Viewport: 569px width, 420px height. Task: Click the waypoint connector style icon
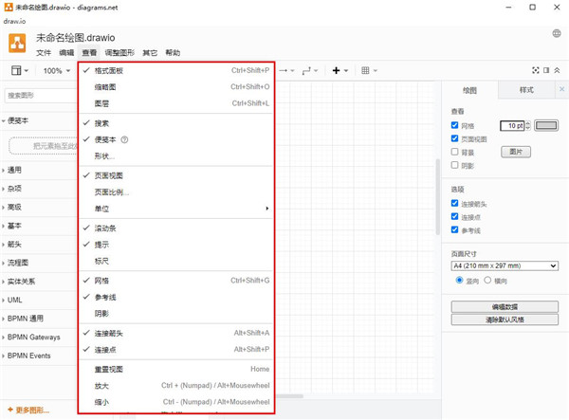[309, 71]
